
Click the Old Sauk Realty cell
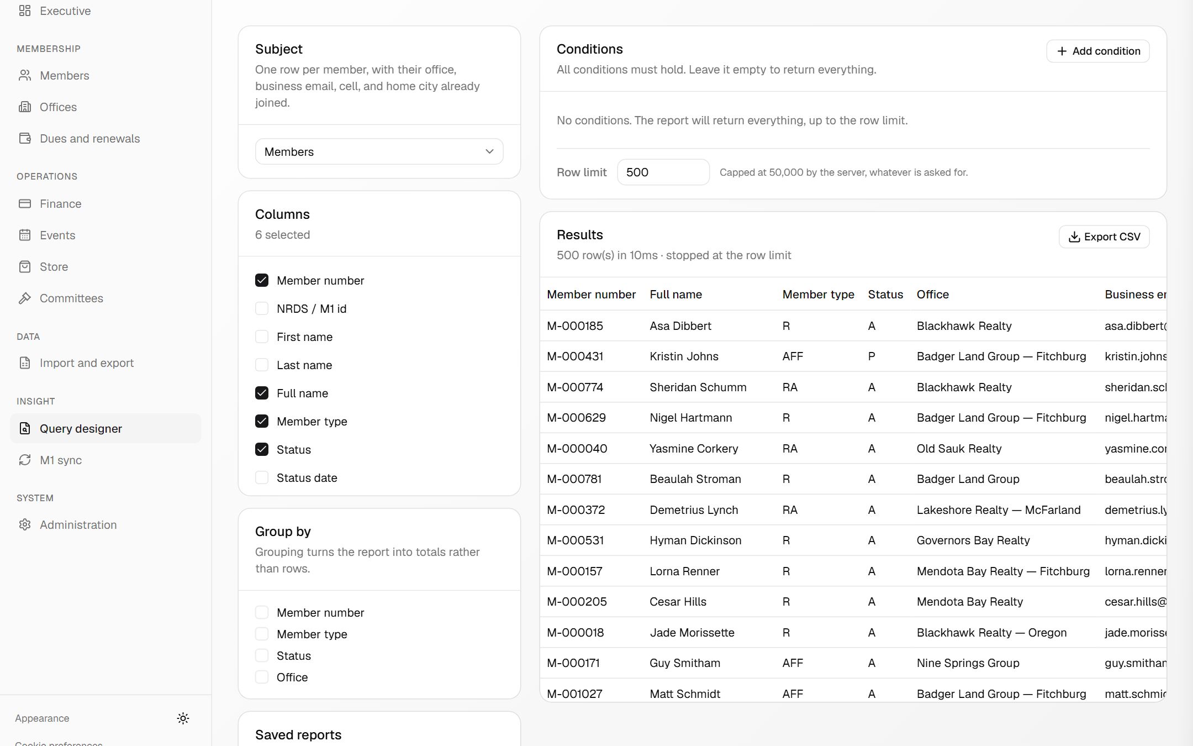[x=959, y=448]
